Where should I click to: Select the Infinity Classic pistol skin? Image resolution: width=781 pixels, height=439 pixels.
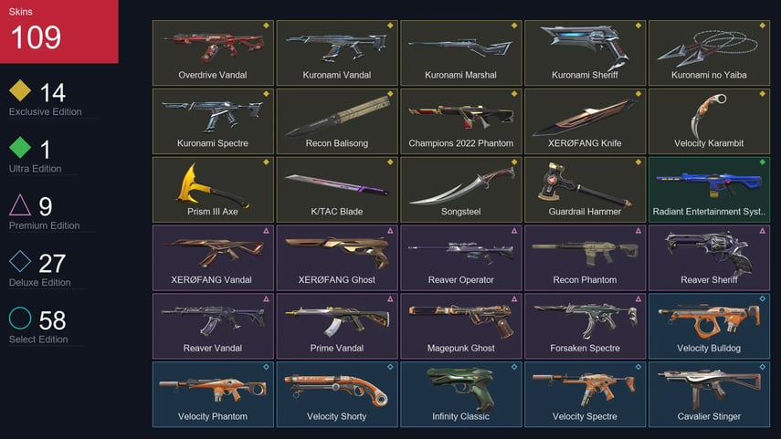[x=460, y=394]
